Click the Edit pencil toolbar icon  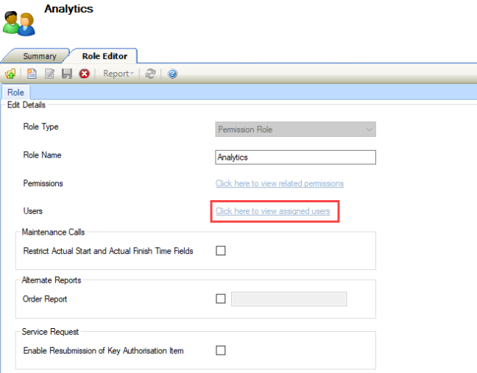(49, 74)
